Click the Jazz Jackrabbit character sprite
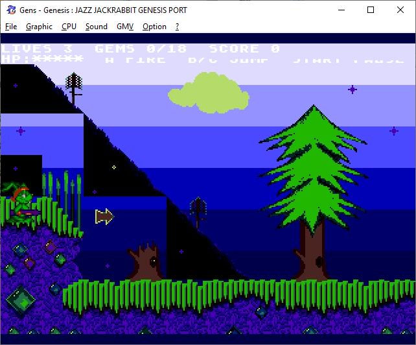Image resolution: width=416 pixels, height=345 pixels. (x=21, y=203)
